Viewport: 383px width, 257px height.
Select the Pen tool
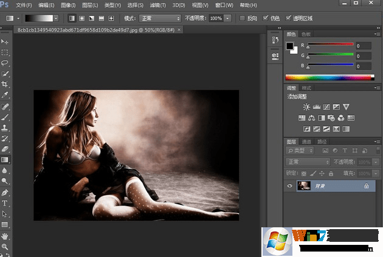[x=5, y=192]
